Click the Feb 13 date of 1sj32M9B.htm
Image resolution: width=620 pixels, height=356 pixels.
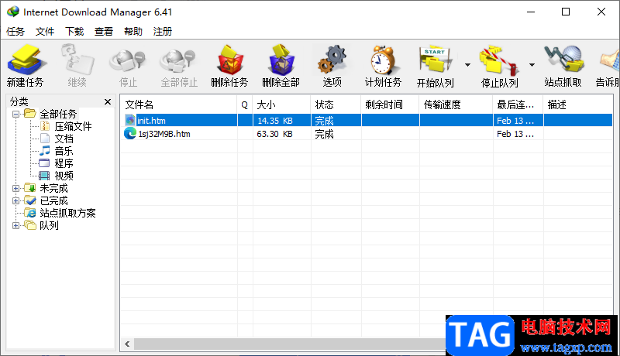pyautogui.click(x=515, y=134)
